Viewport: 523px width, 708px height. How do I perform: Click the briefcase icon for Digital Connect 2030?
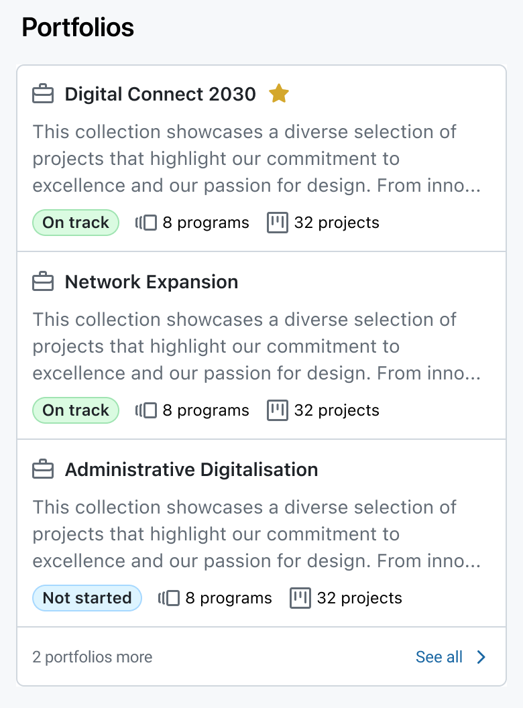(42, 94)
